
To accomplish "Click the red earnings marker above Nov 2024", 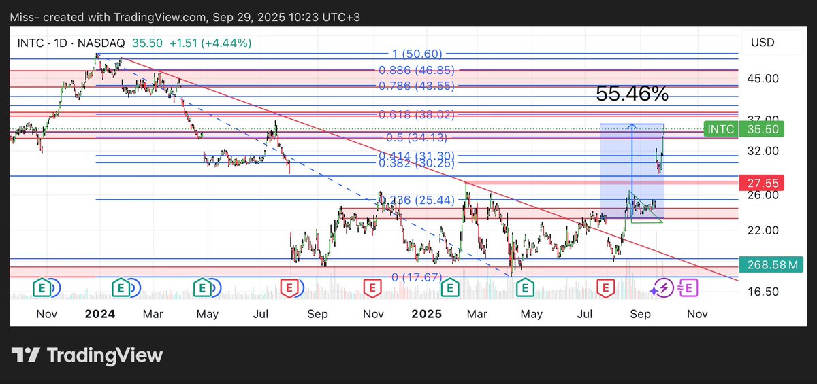I will pyautogui.click(x=372, y=287).
